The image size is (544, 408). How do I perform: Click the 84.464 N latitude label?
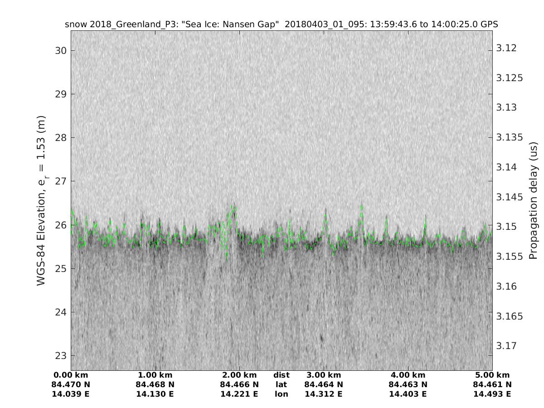click(324, 384)
